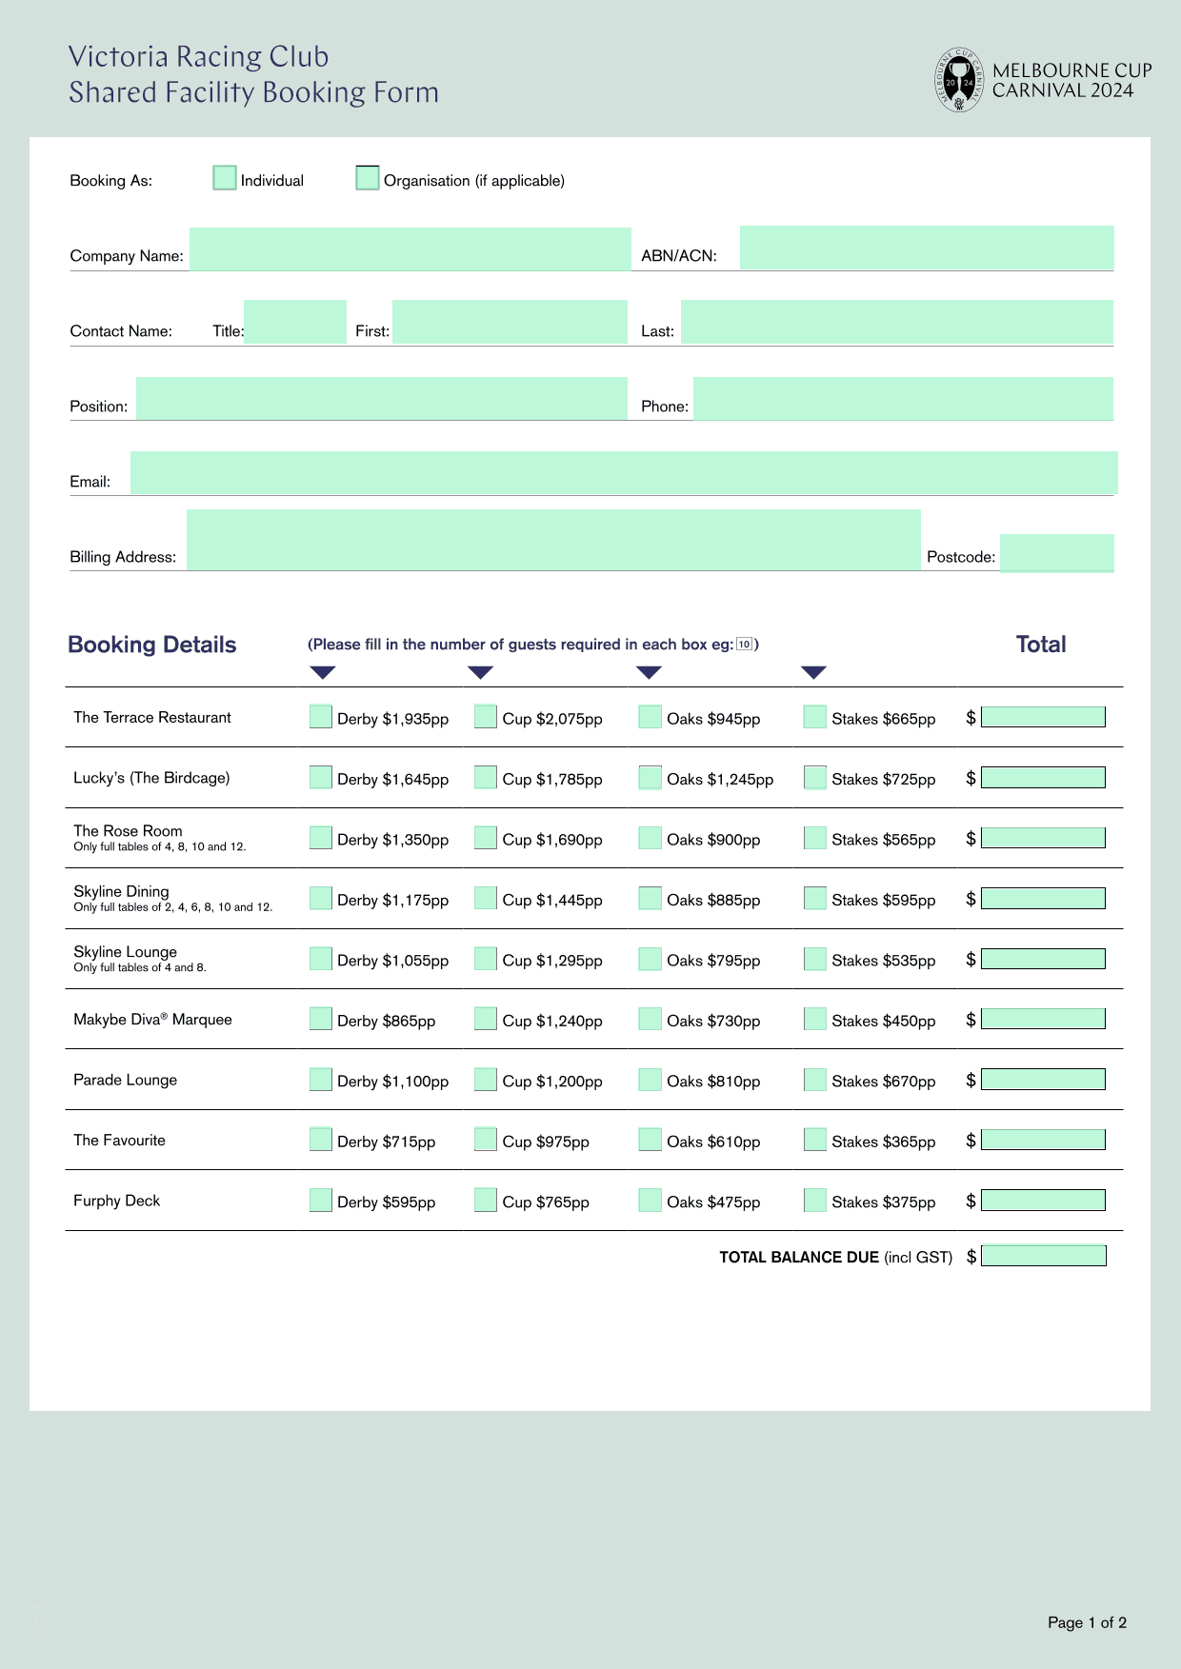Click Skyline Lounge Cup $1,295pp guest box
Screen dimensions: 1181x1669
tap(486, 959)
